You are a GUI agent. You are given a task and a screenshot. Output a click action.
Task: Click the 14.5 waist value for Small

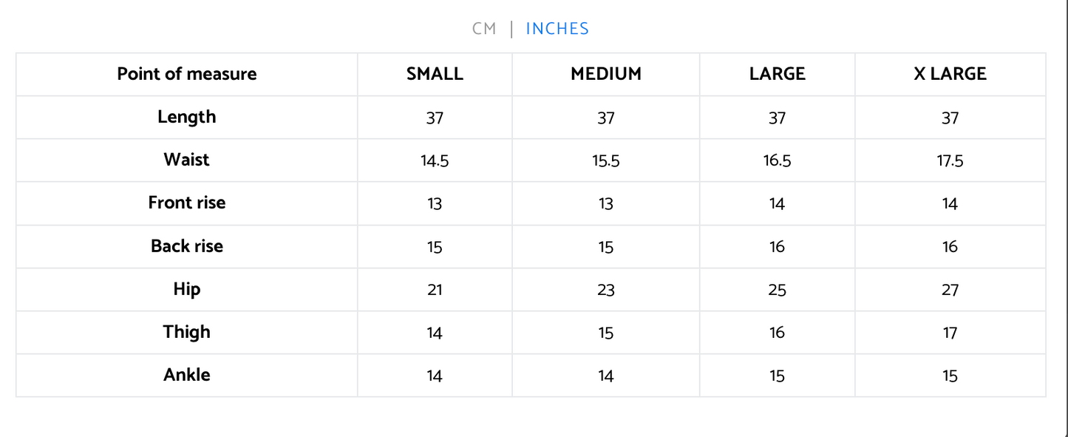click(435, 161)
